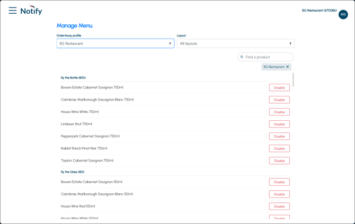Disable Bowen Estate Cabernet Savignon 150ml
This screenshot has width=355, height=224.
click(279, 182)
